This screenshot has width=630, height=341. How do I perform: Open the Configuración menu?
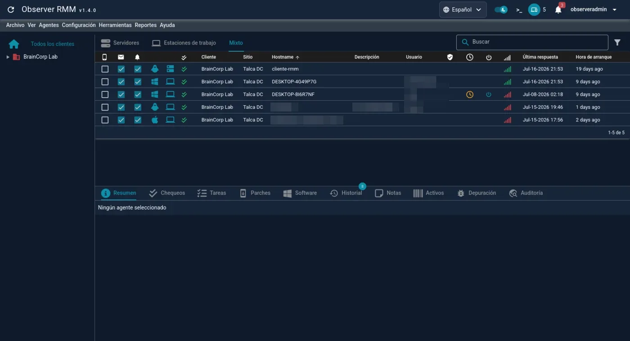(79, 25)
